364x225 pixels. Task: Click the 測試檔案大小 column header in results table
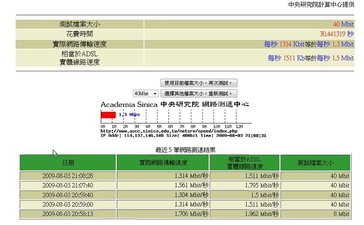pos(316,163)
